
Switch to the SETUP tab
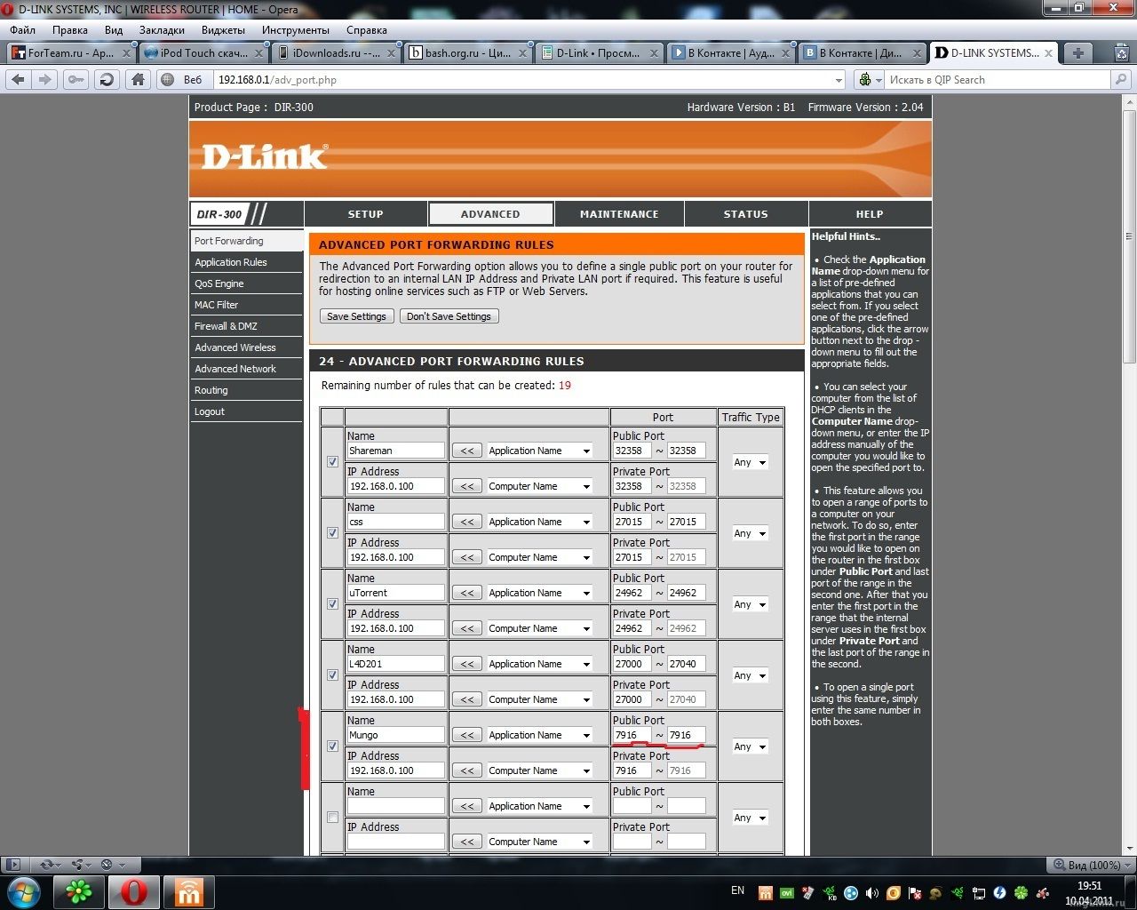(366, 214)
